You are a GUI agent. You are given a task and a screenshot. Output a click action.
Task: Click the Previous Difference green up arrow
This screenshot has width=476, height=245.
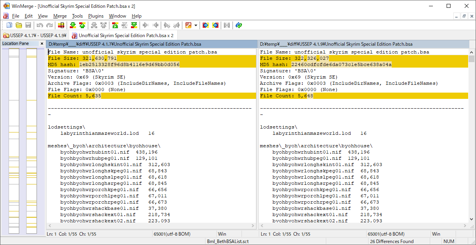coord(82,25)
